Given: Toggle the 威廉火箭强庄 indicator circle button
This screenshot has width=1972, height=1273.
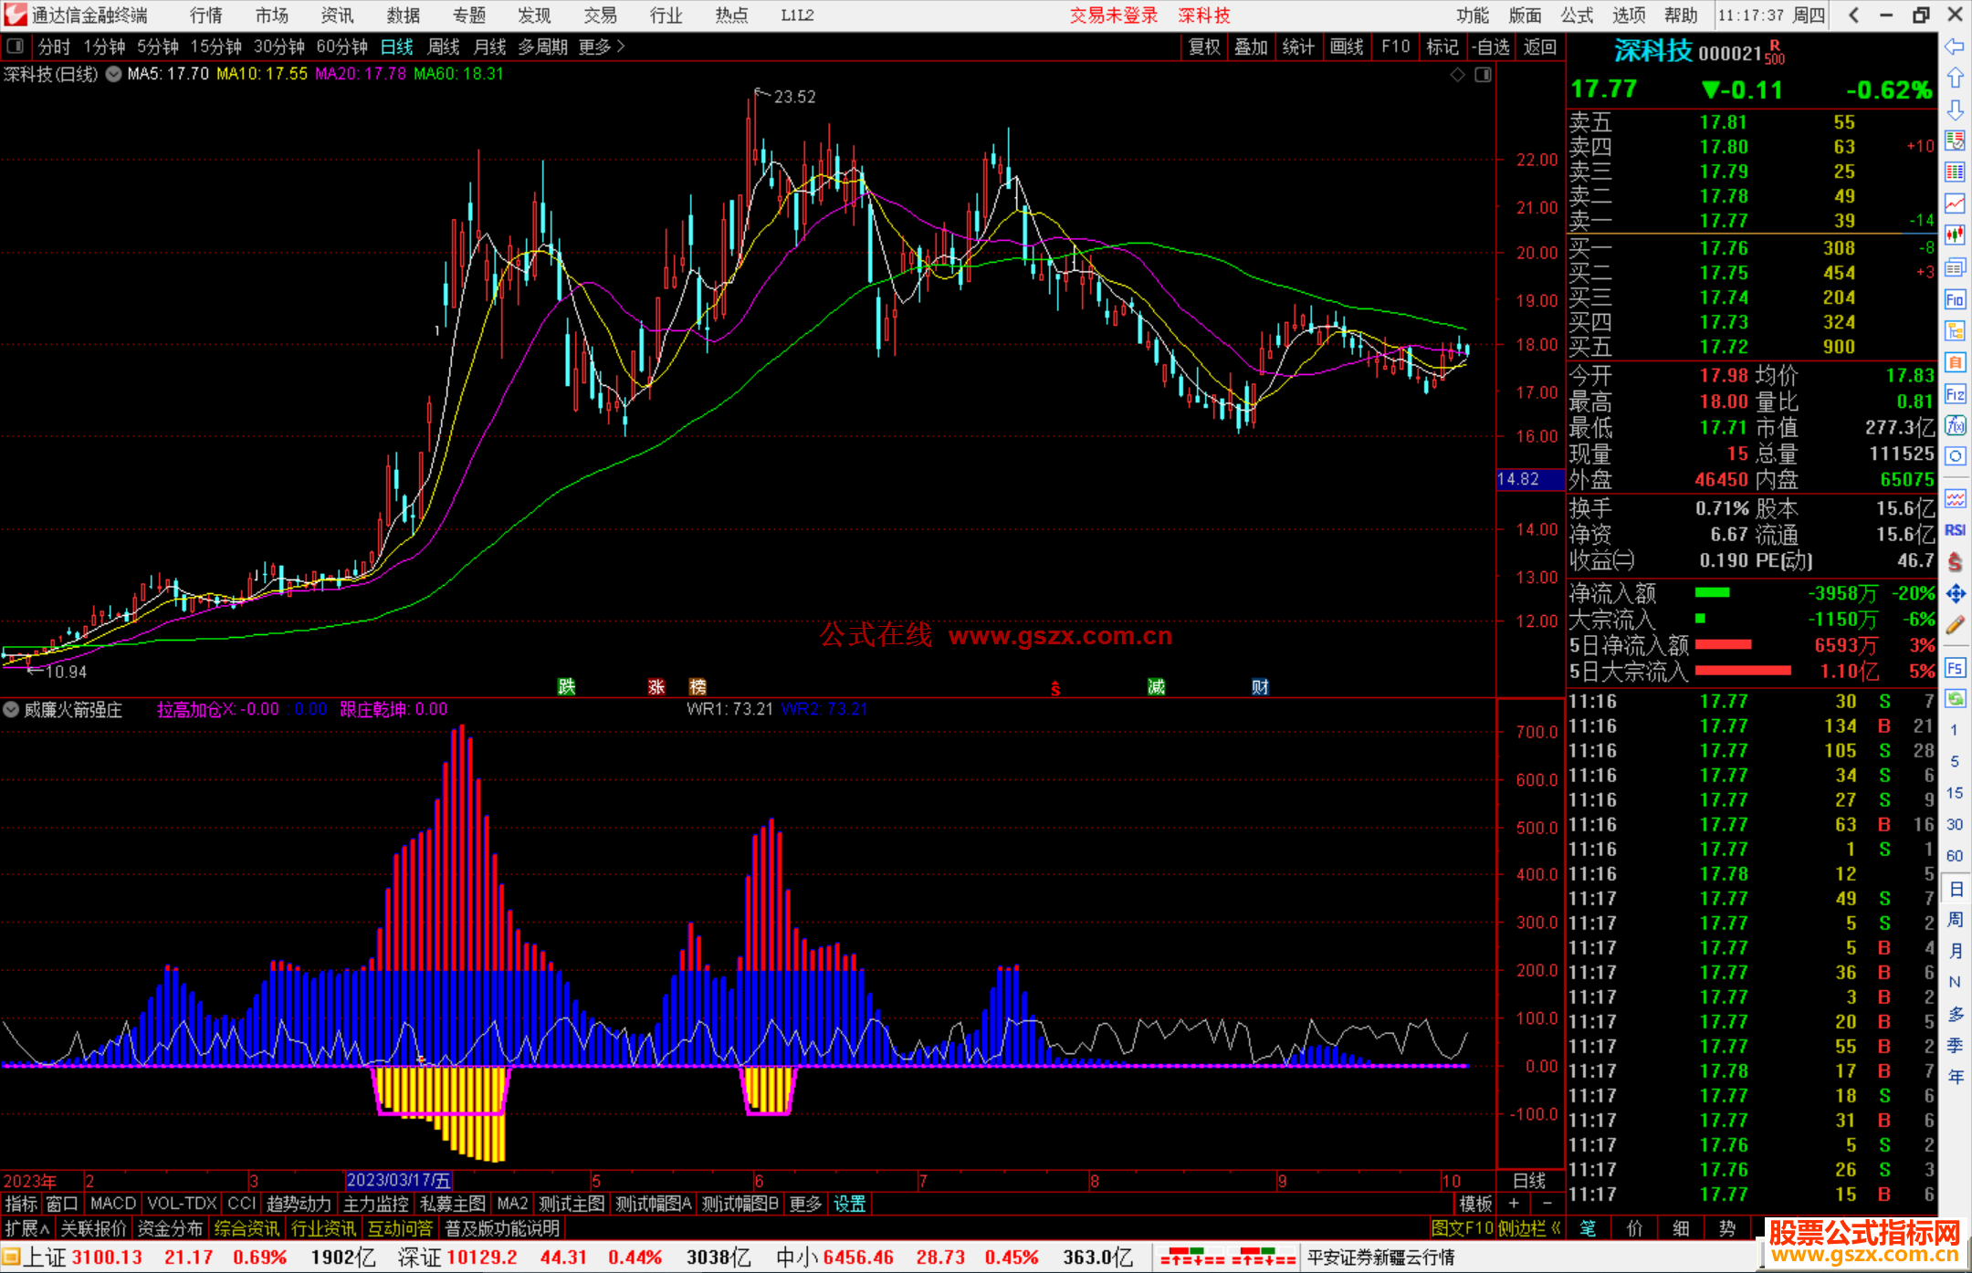Looking at the screenshot, I should tap(11, 709).
